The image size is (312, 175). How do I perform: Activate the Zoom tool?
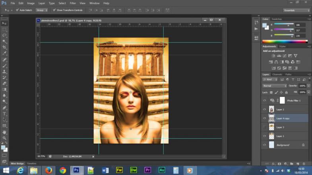(4, 138)
